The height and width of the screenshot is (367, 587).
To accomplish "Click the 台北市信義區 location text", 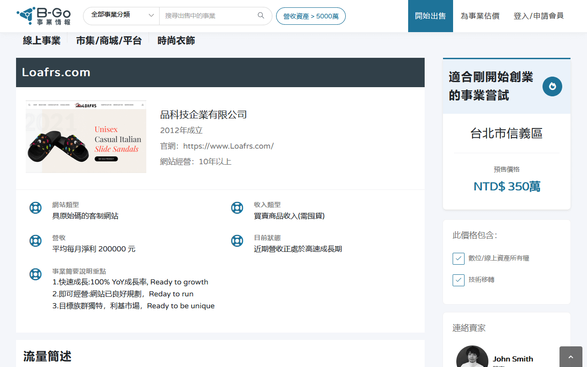I will [507, 133].
